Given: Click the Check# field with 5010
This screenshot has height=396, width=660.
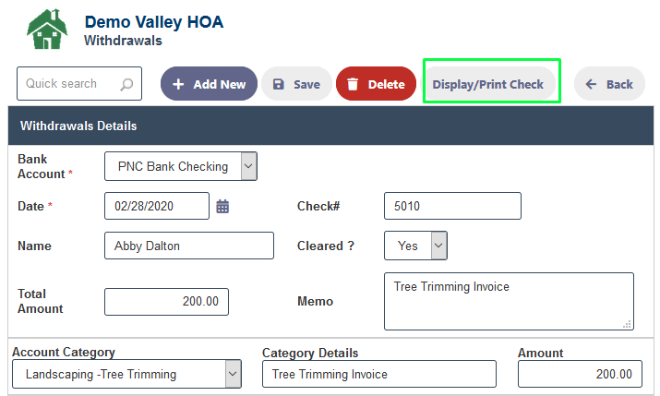Looking at the screenshot, I should [x=452, y=206].
